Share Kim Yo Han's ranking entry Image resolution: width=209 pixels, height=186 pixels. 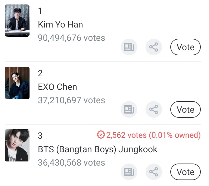pos(154,47)
